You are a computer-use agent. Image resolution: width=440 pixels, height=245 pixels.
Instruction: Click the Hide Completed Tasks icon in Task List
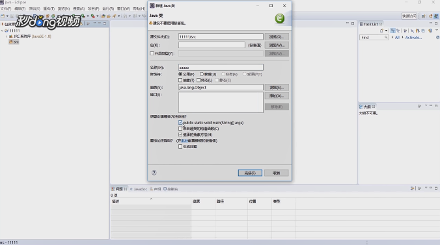pos(412,31)
